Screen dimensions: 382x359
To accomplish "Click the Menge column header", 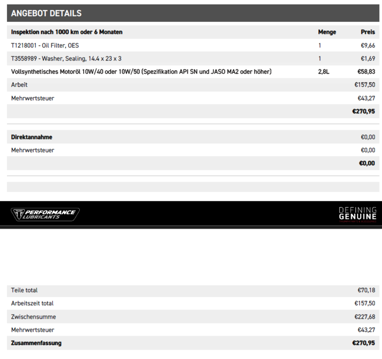I will pos(327,32).
